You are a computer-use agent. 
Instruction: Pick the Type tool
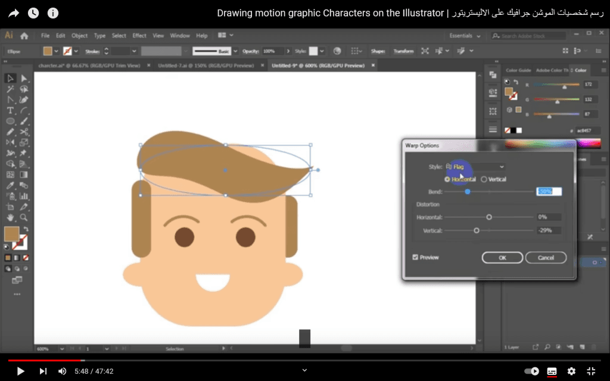(x=10, y=110)
